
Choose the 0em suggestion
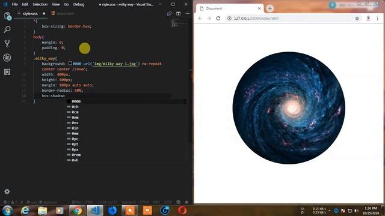[126, 118]
